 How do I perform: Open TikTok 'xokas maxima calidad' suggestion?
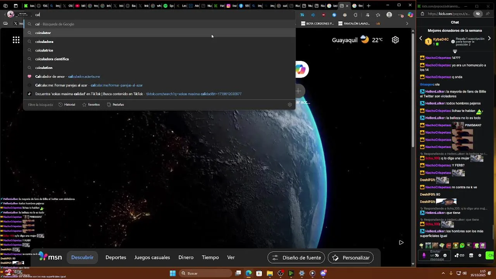[159, 94]
